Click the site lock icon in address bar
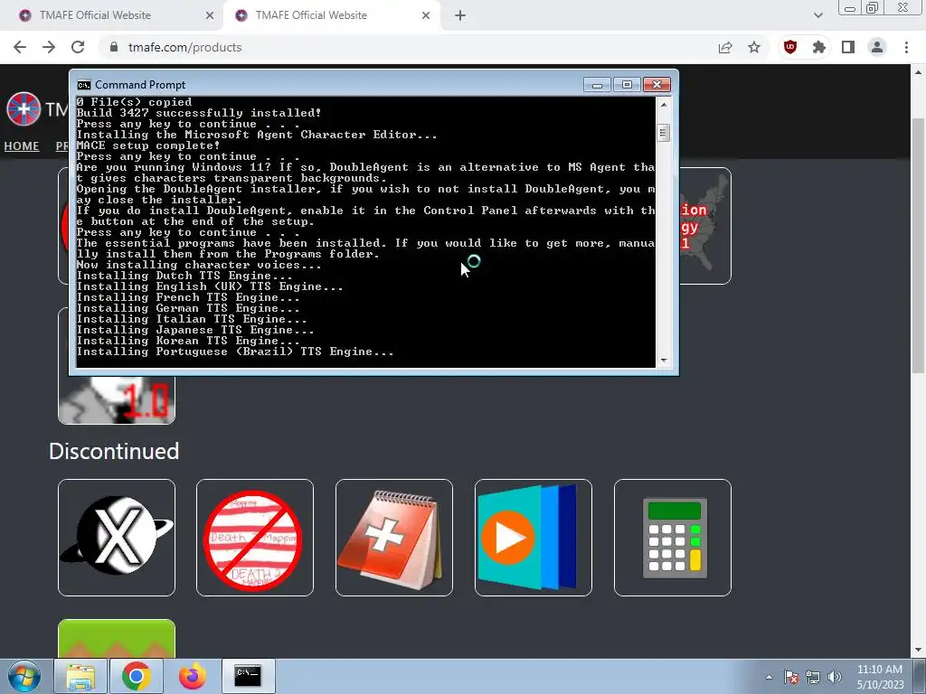This screenshot has width=926, height=694. point(114,47)
